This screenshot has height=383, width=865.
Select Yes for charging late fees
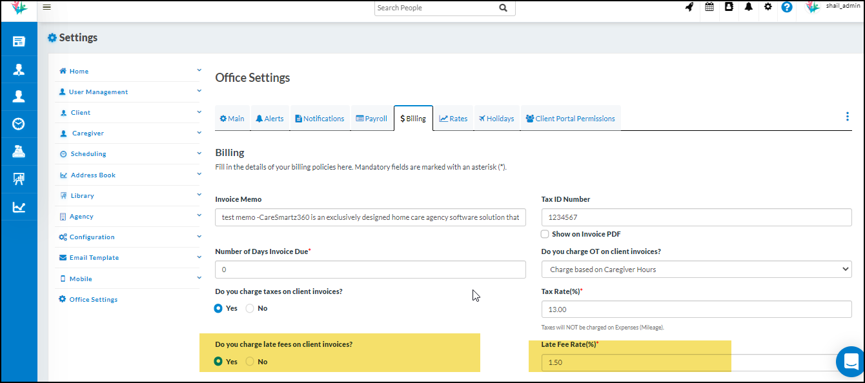point(218,361)
